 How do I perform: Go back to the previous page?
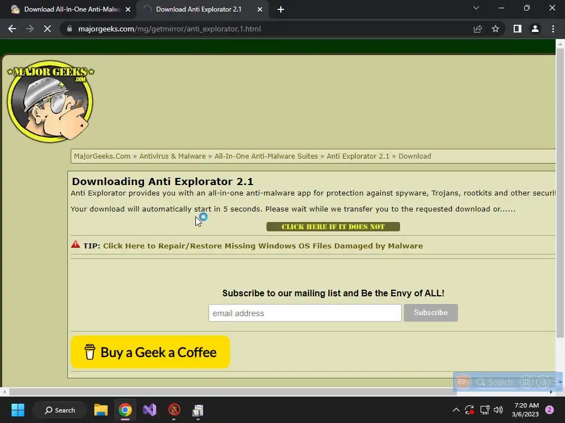12,29
